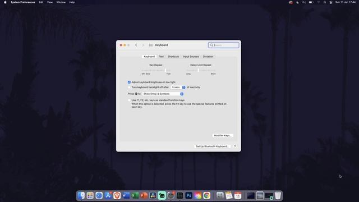Open the 5 secs inactivity dropdown
The image size is (359, 202).
click(x=178, y=88)
